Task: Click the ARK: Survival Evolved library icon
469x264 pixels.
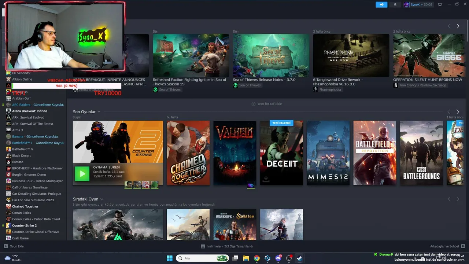Action: (x=9, y=117)
